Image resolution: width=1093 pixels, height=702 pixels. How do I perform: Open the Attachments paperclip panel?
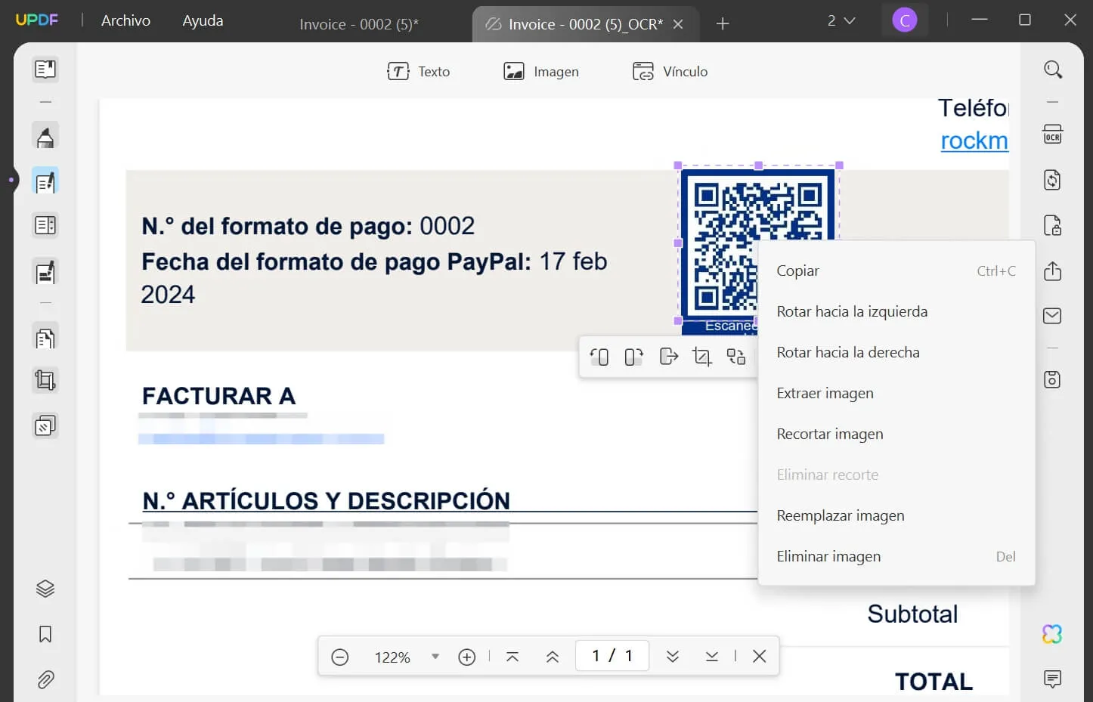click(45, 679)
